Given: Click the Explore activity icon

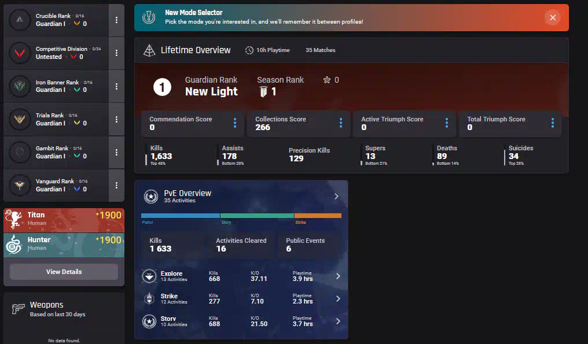Looking at the screenshot, I should pos(149,276).
